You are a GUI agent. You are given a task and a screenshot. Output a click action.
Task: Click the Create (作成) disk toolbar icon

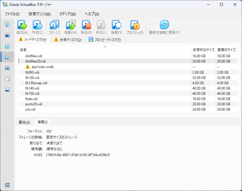tap(37, 25)
